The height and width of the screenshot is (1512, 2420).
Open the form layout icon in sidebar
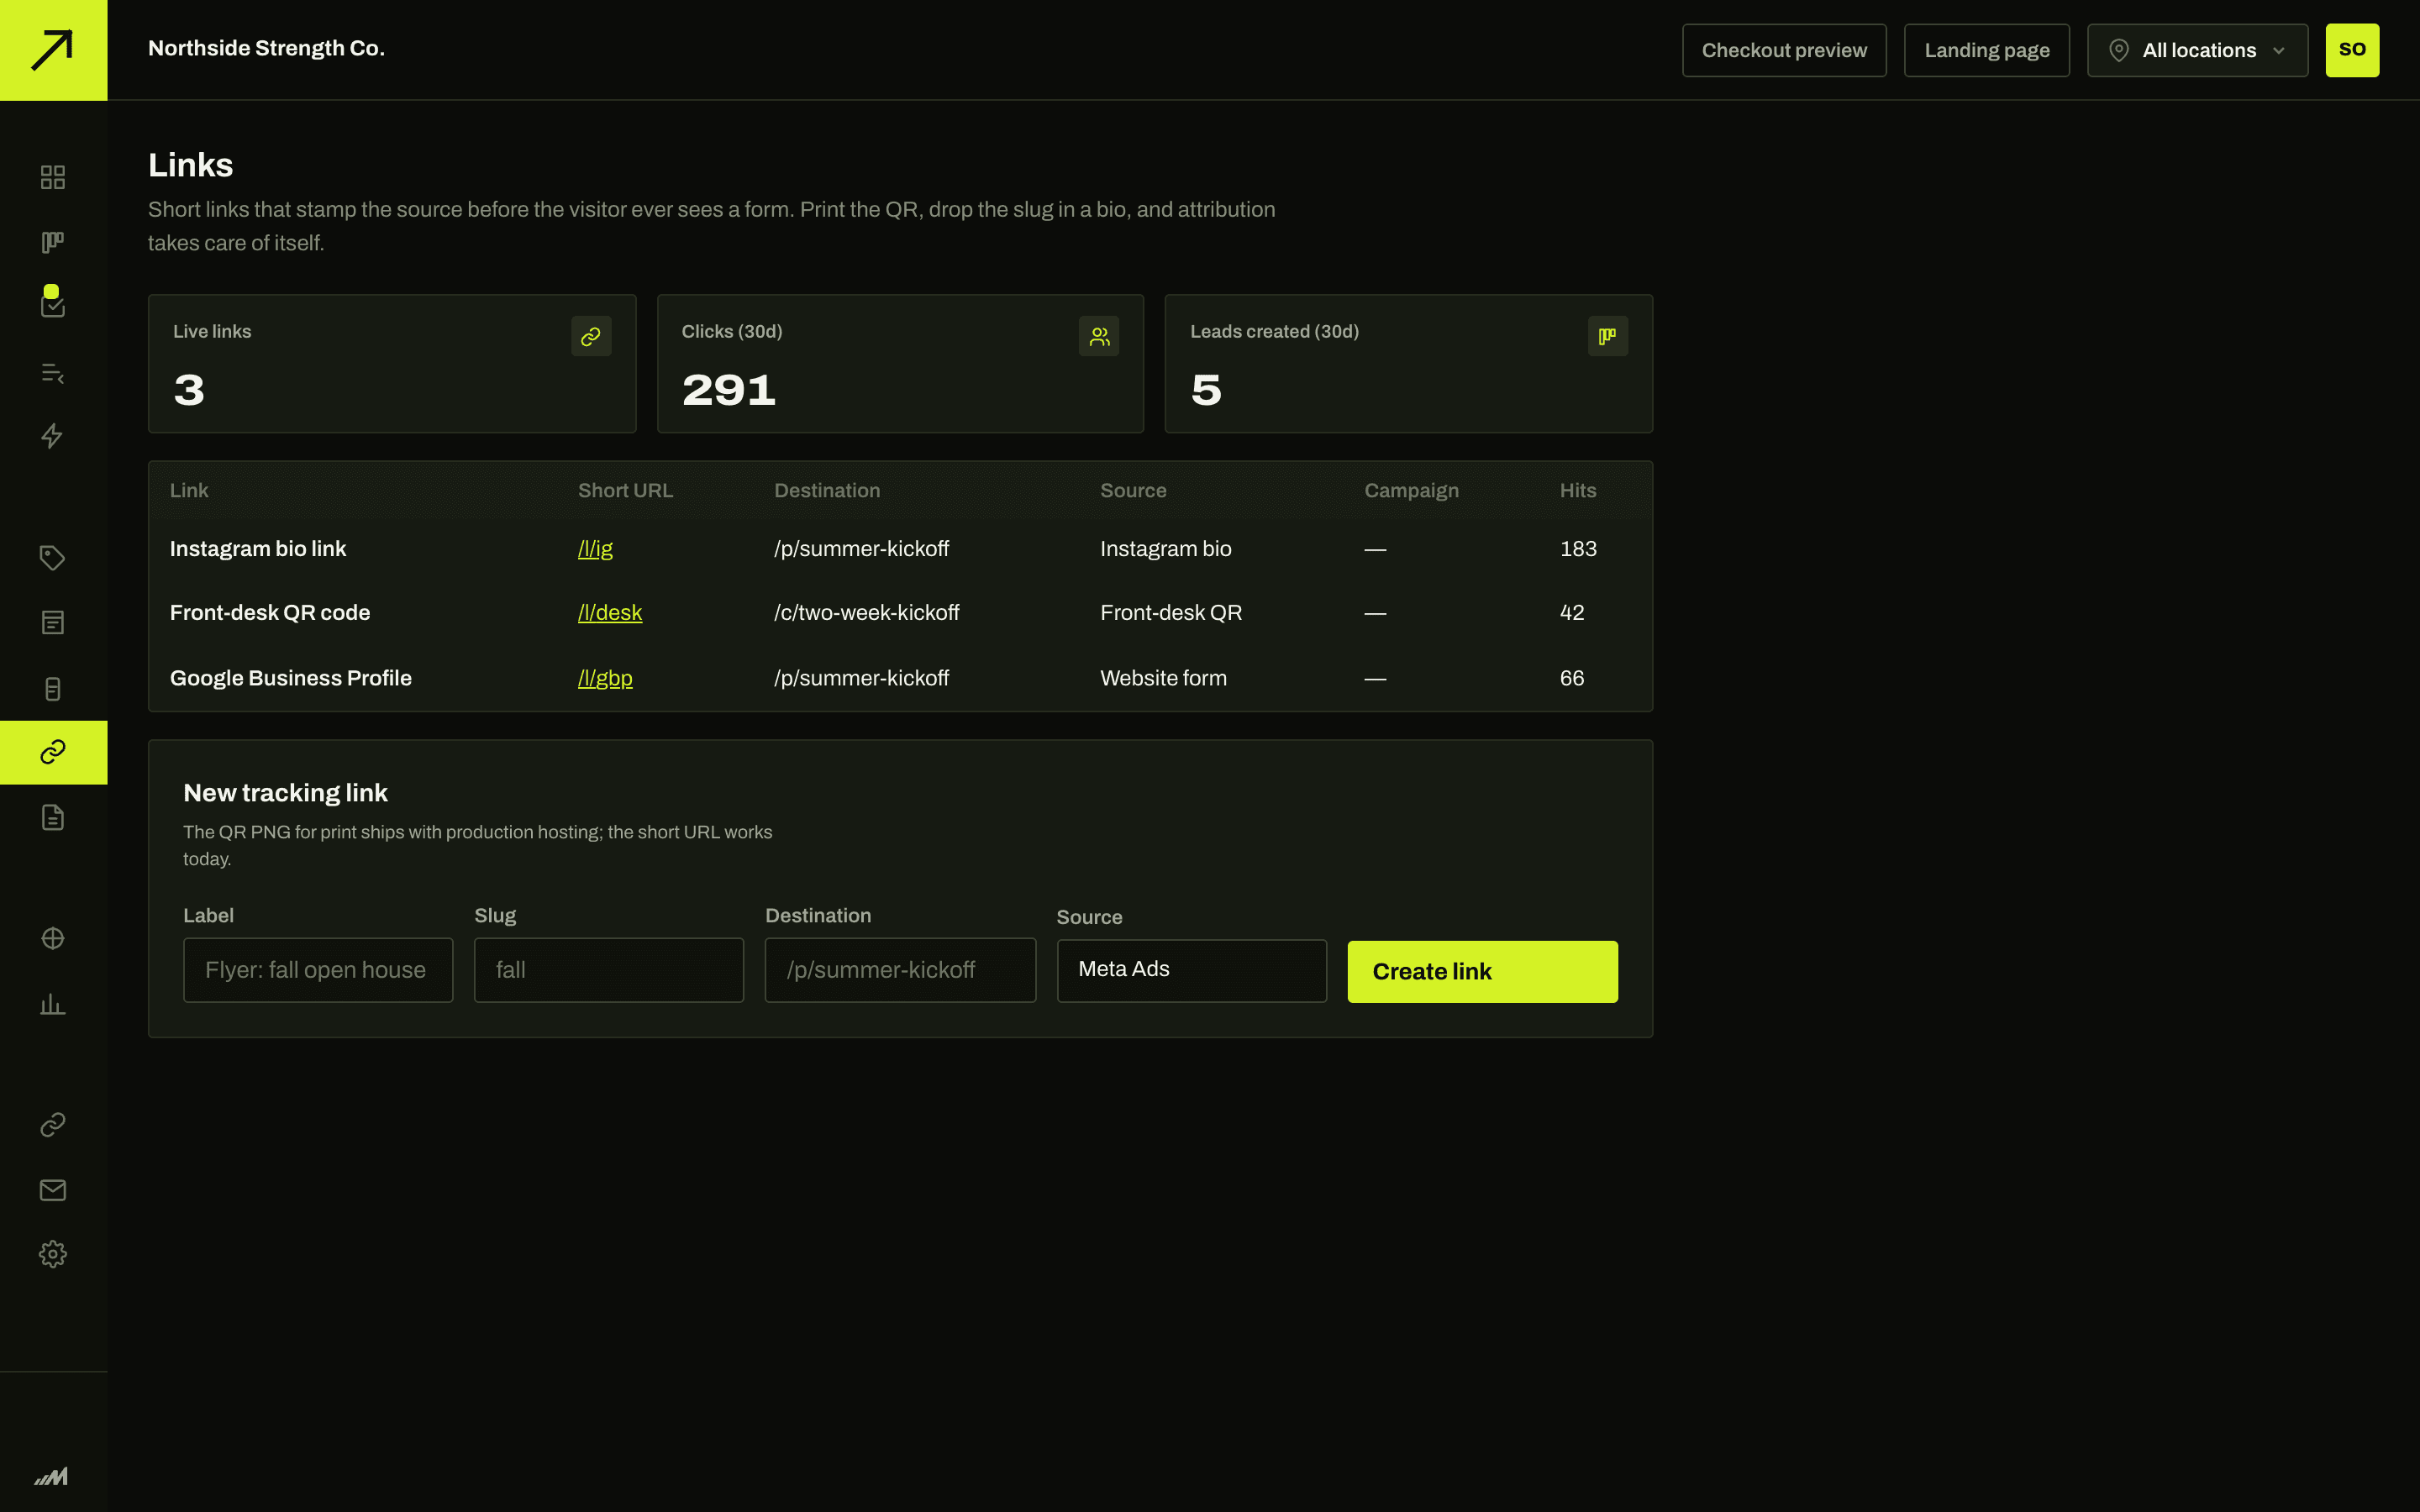53,623
